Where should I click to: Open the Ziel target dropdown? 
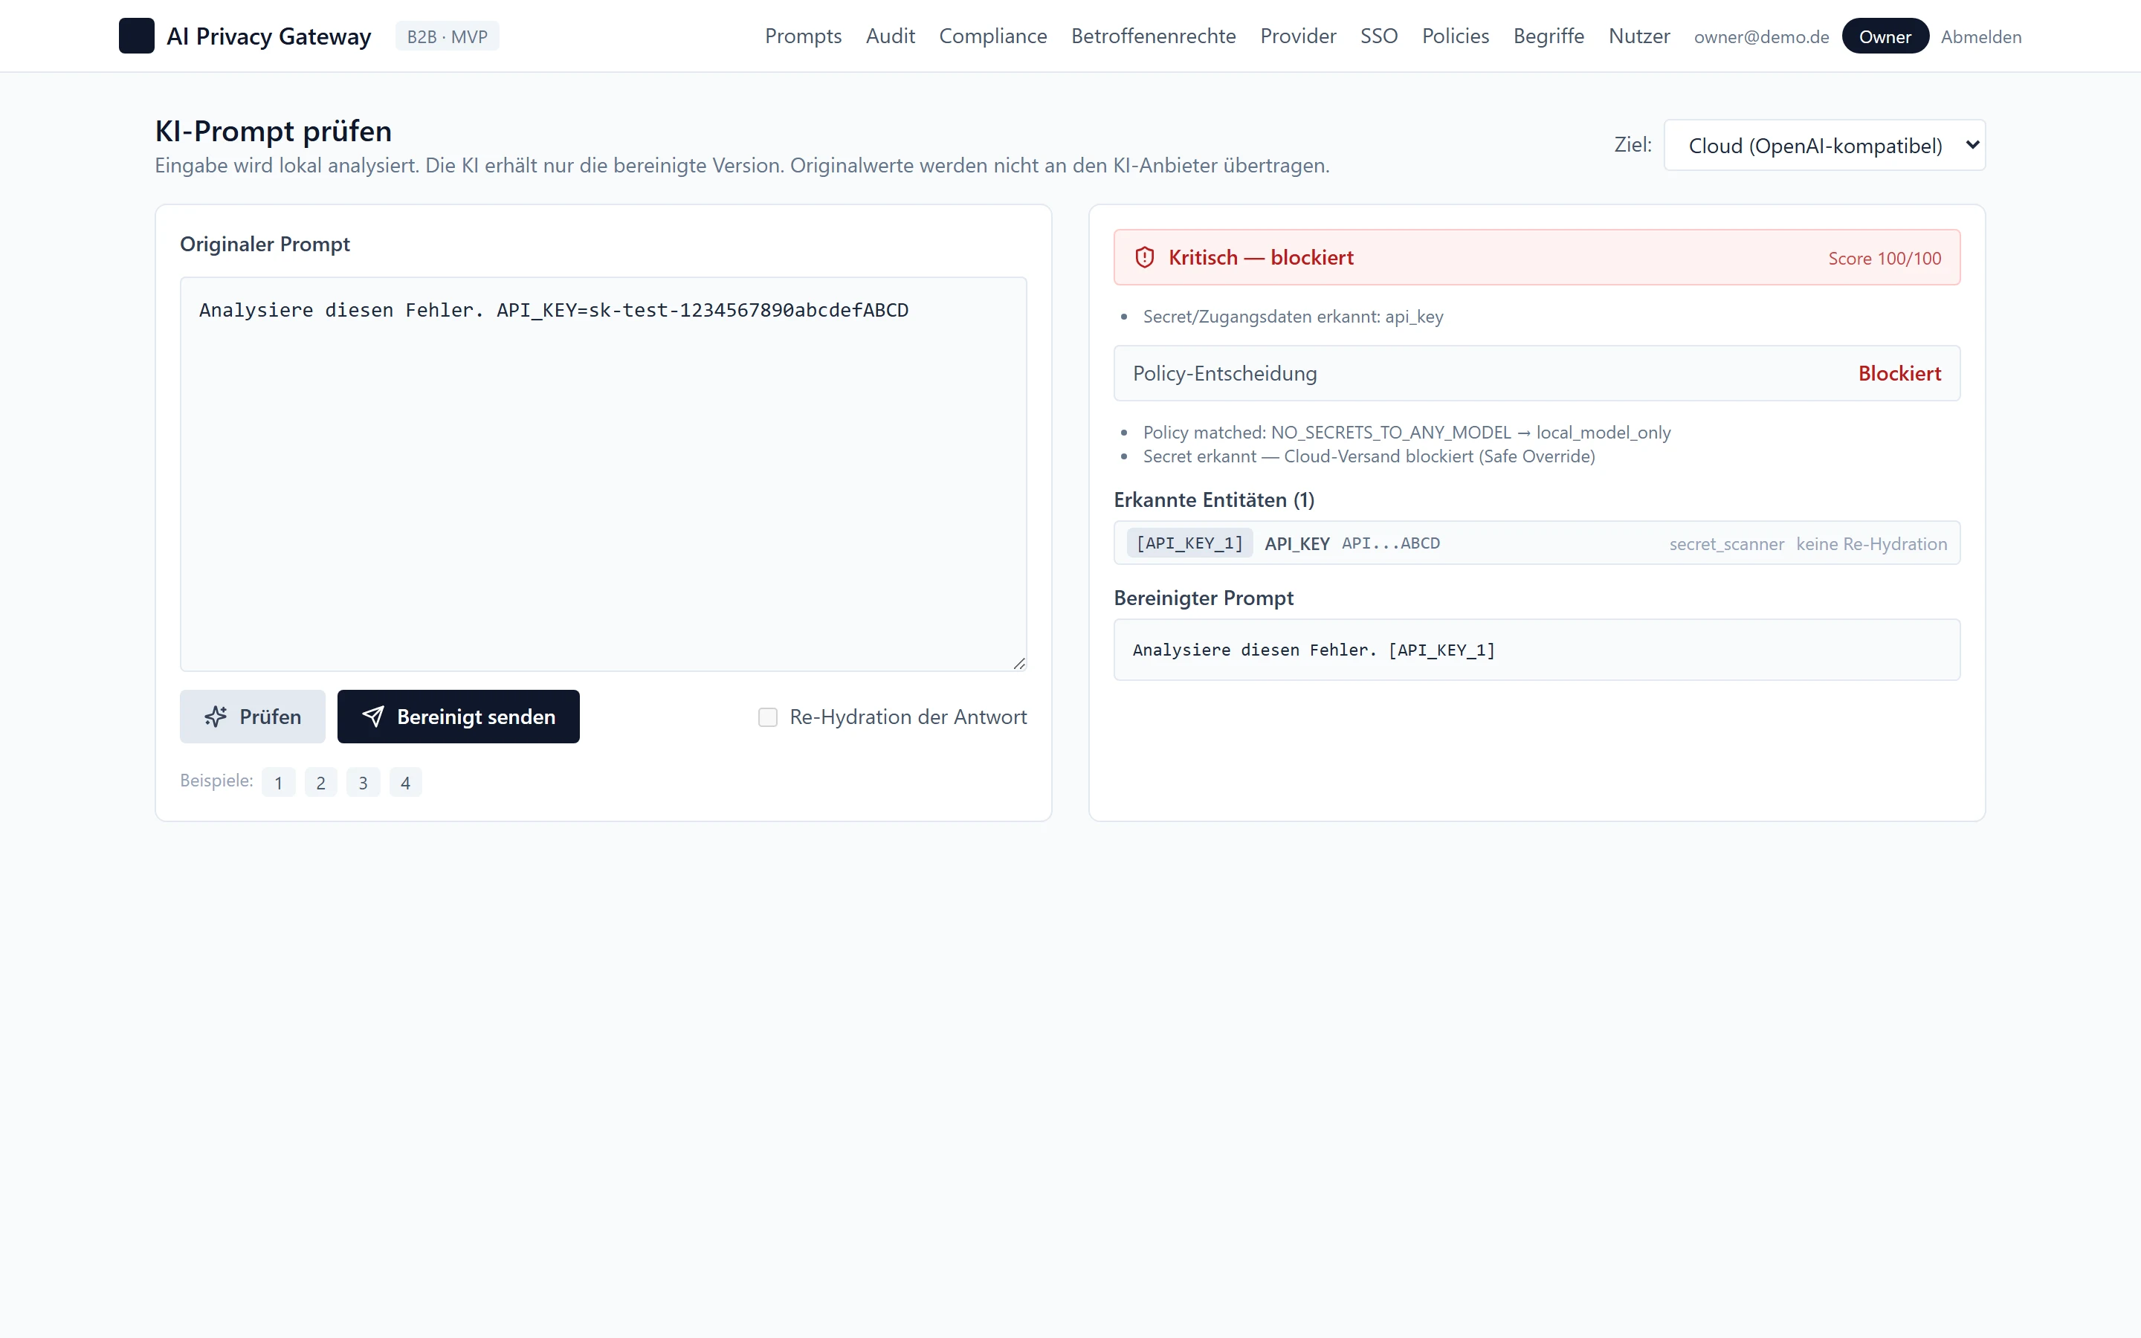tap(1824, 145)
